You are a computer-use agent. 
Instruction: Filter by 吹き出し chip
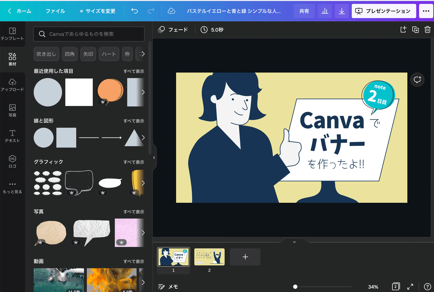[46, 54]
